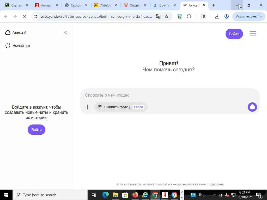267x200 pixels.
Task: Launch Internet Explorer from the taskbar
Action: point(145,195)
